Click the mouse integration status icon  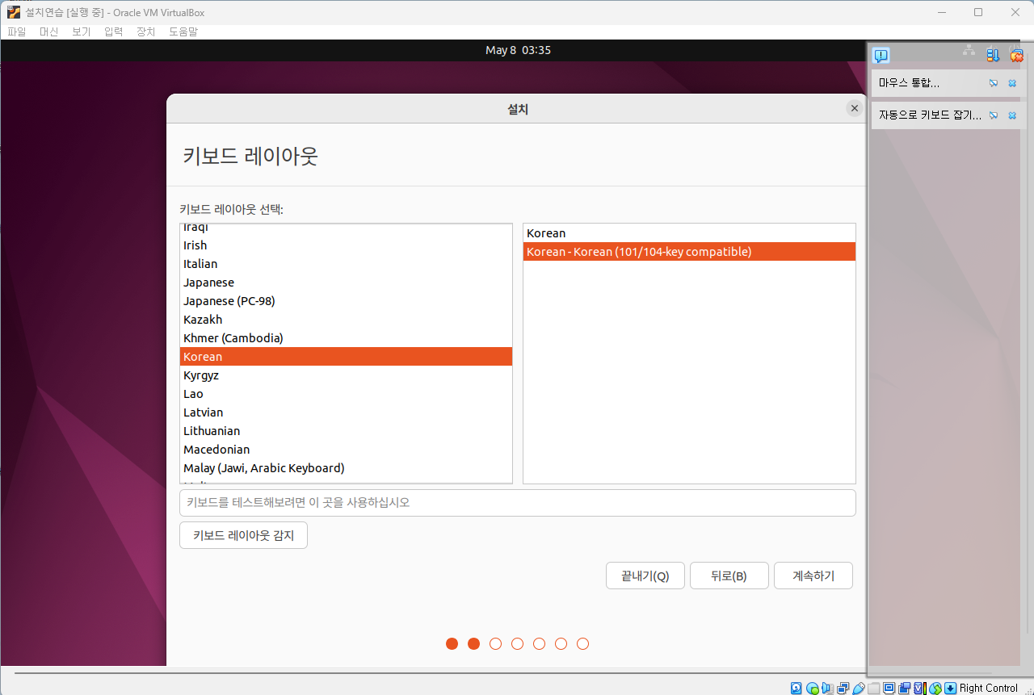coord(935,688)
